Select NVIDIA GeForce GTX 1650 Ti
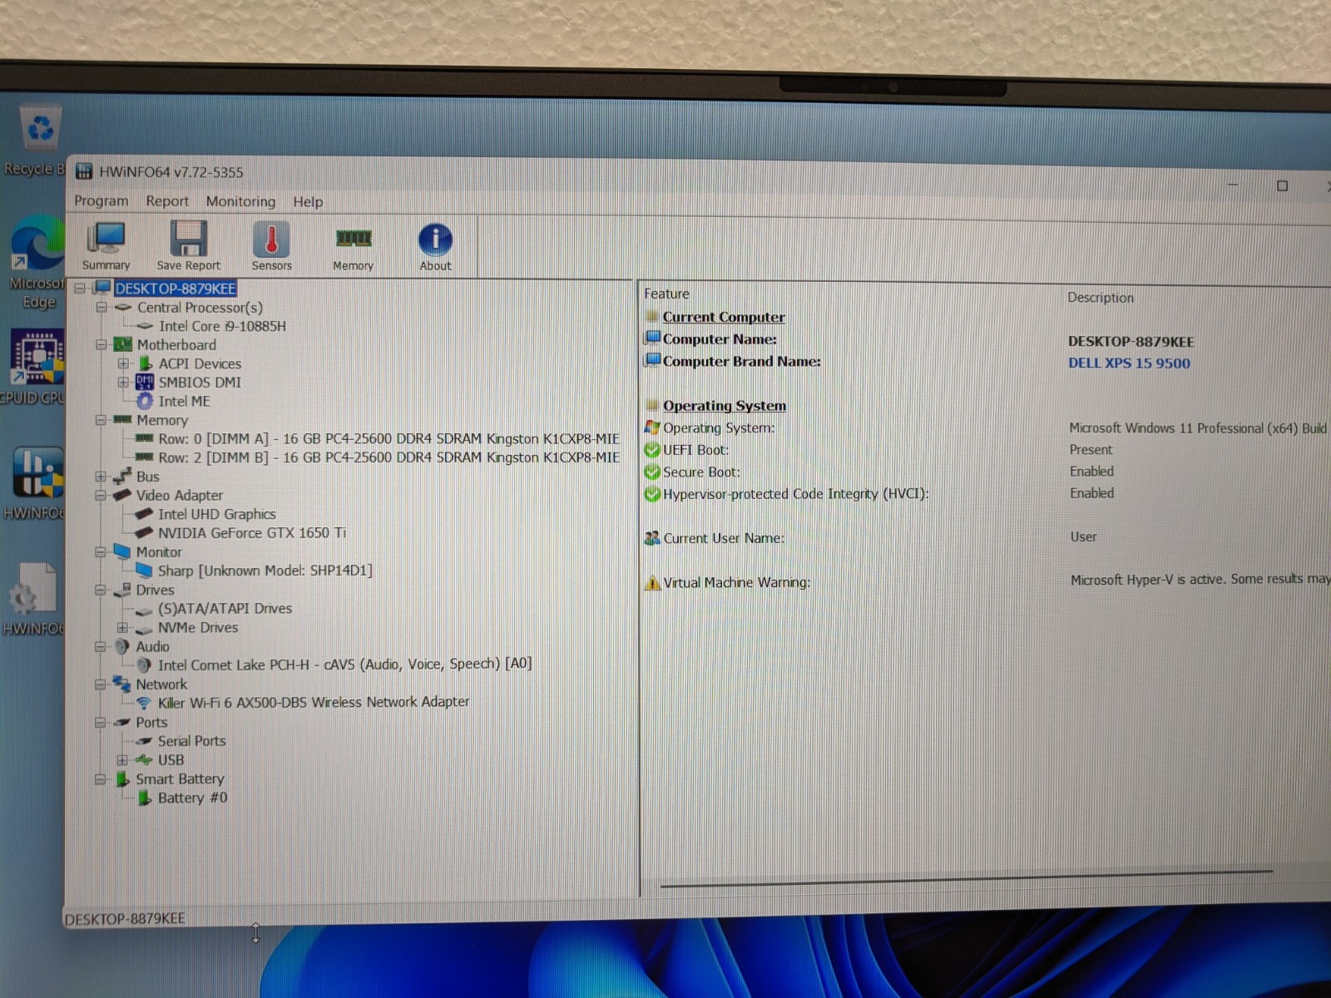The width and height of the screenshot is (1331, 998). click(252, 533)
